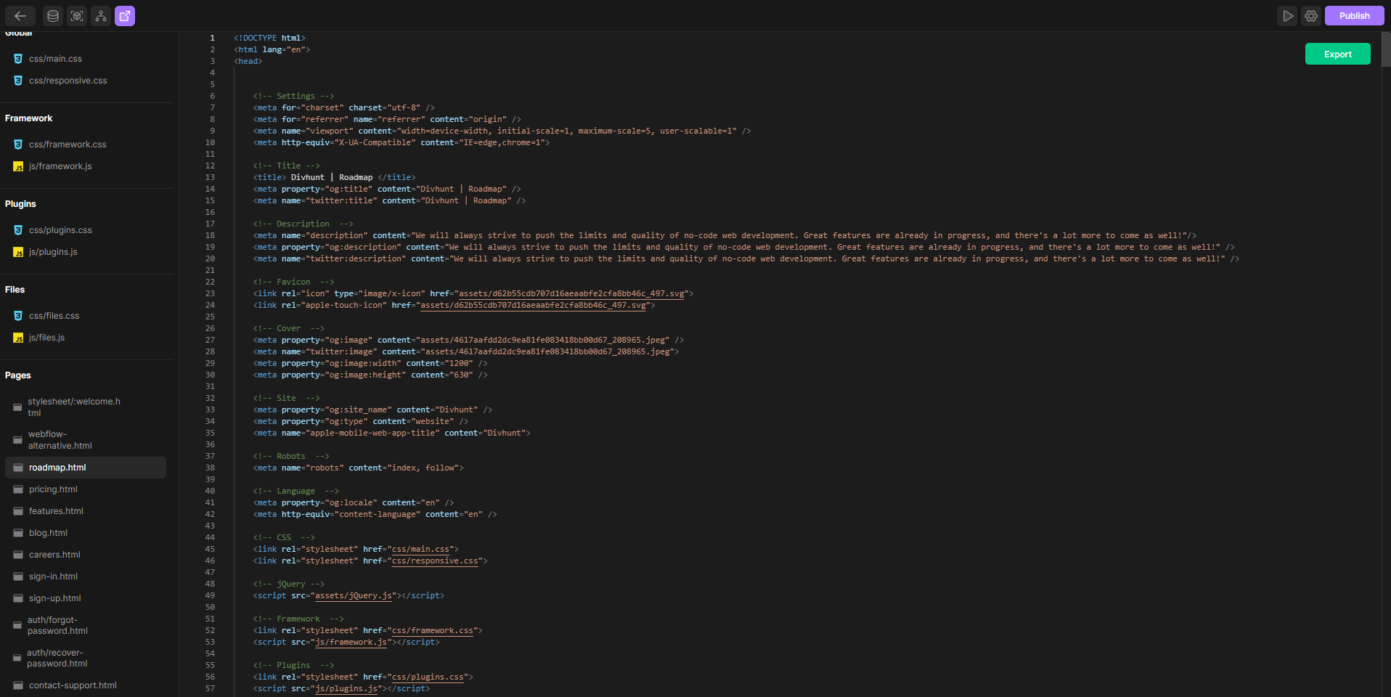Click the JS icon beside js/framework.js

tap(17, 166)
